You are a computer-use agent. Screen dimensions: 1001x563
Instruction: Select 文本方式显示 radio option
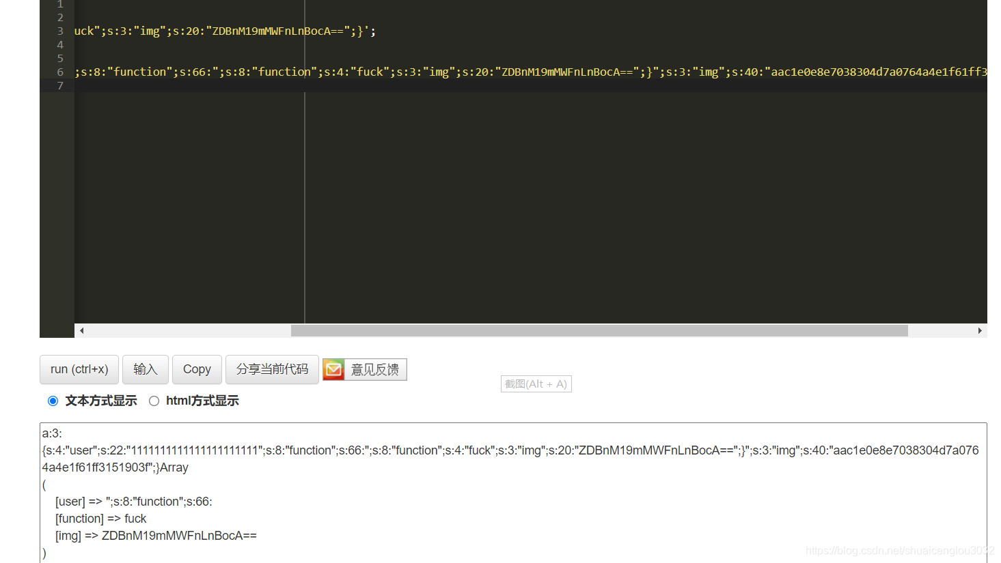tap(53, 401)
